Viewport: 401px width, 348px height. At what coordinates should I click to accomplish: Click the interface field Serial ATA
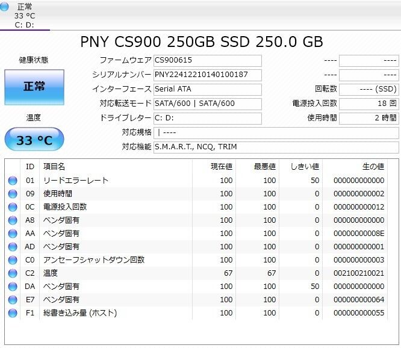click(207, 90)
